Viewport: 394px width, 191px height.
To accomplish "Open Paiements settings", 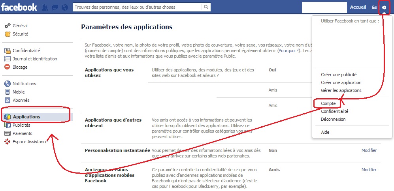I will point(23,133).
